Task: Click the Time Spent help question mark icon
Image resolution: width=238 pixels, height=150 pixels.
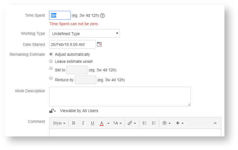Action: pyautogui.click(x=102, y=16)
